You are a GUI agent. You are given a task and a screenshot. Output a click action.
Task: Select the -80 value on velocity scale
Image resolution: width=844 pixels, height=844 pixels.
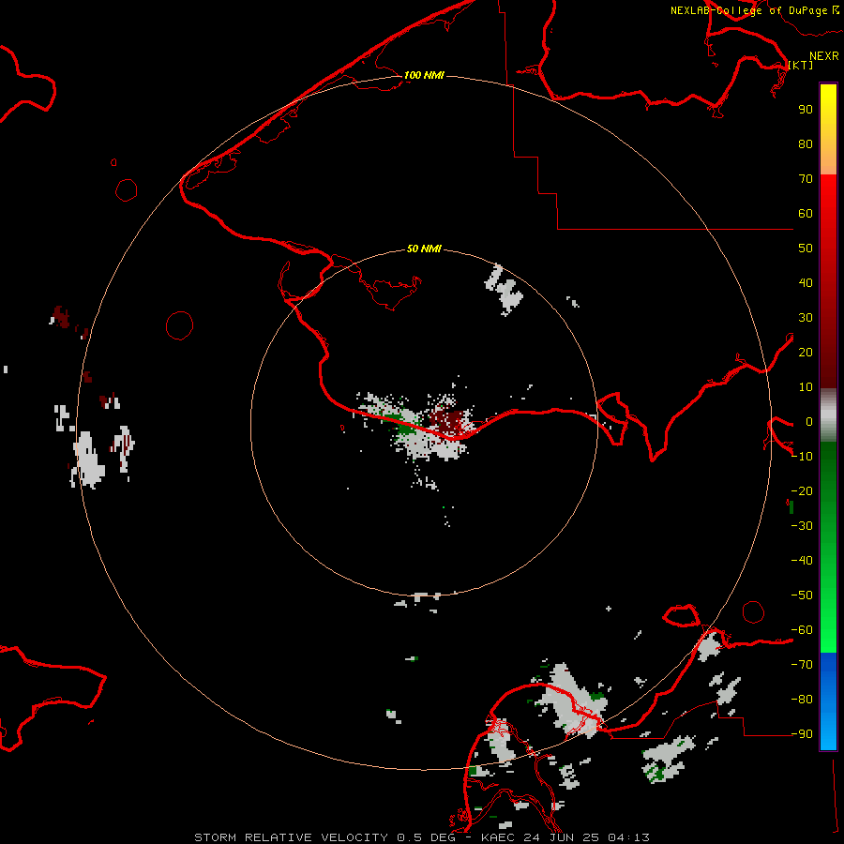point(802,700)
